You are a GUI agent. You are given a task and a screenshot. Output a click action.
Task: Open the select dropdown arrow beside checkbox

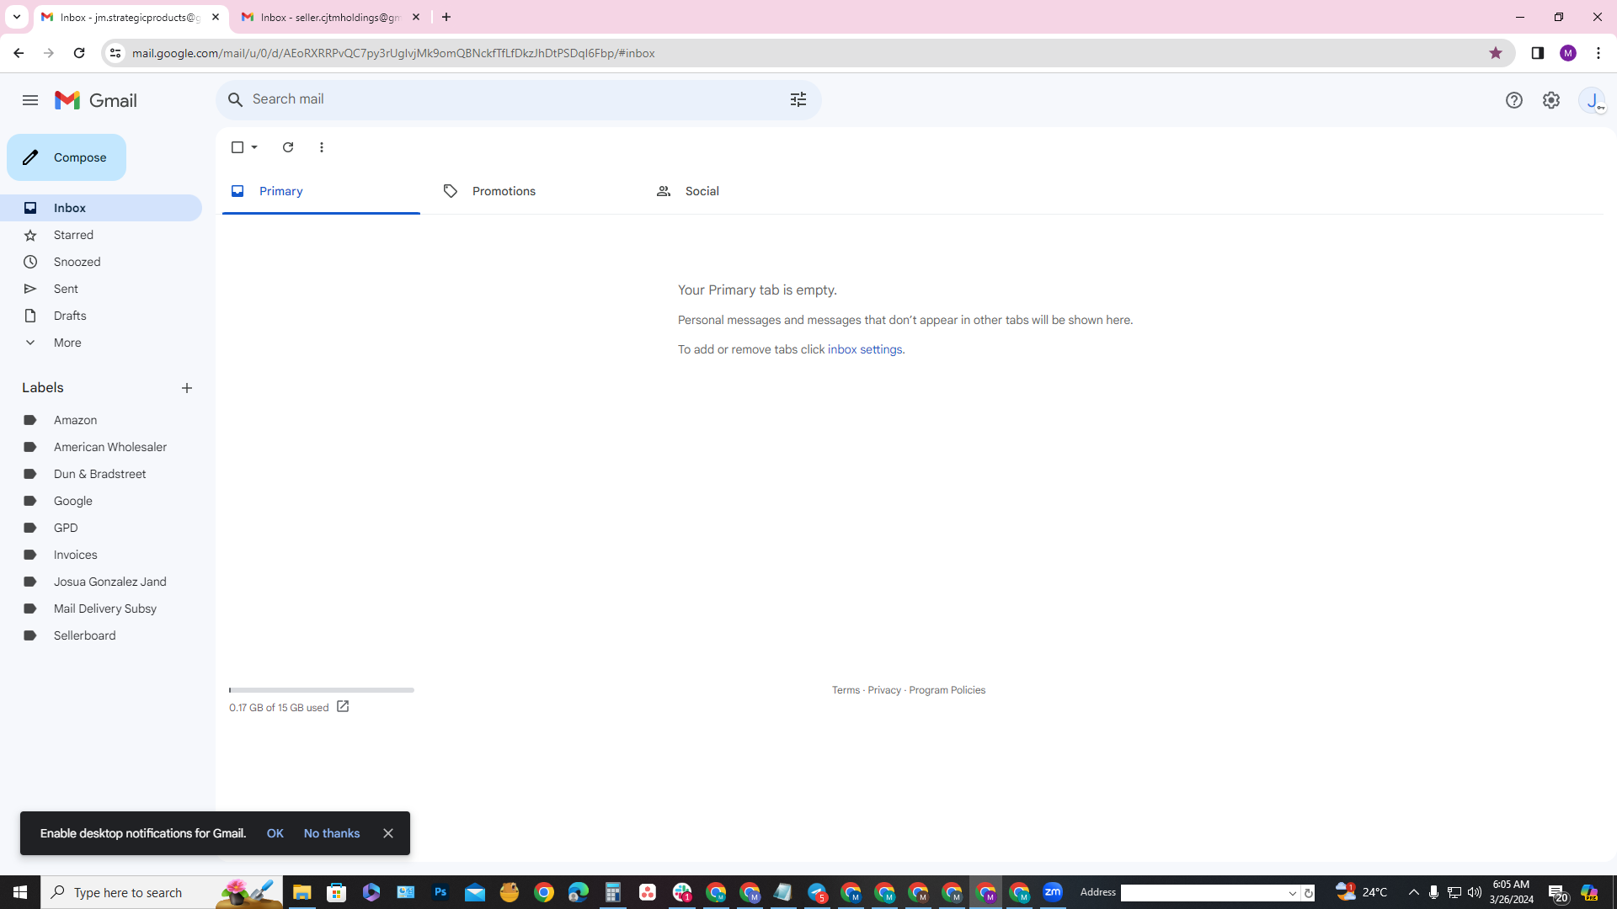[x=254, y=147]
